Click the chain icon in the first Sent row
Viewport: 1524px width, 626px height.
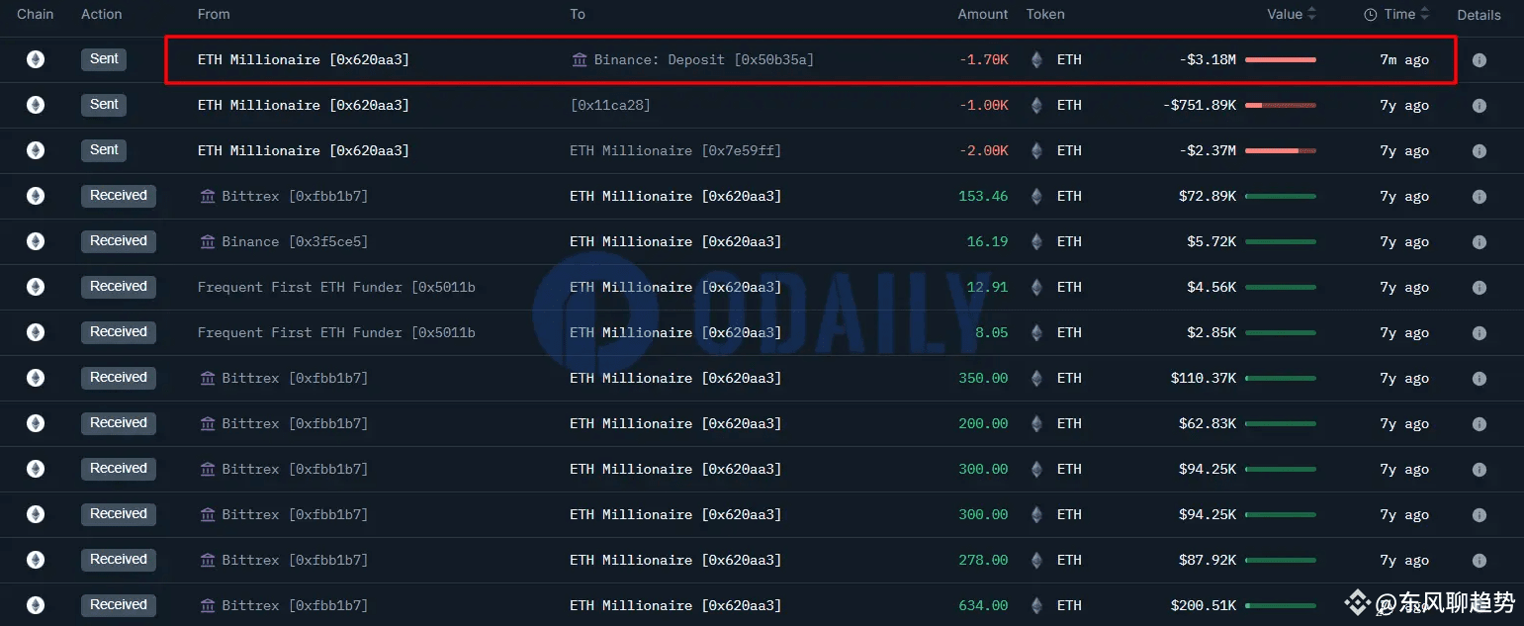coord(36,59)
